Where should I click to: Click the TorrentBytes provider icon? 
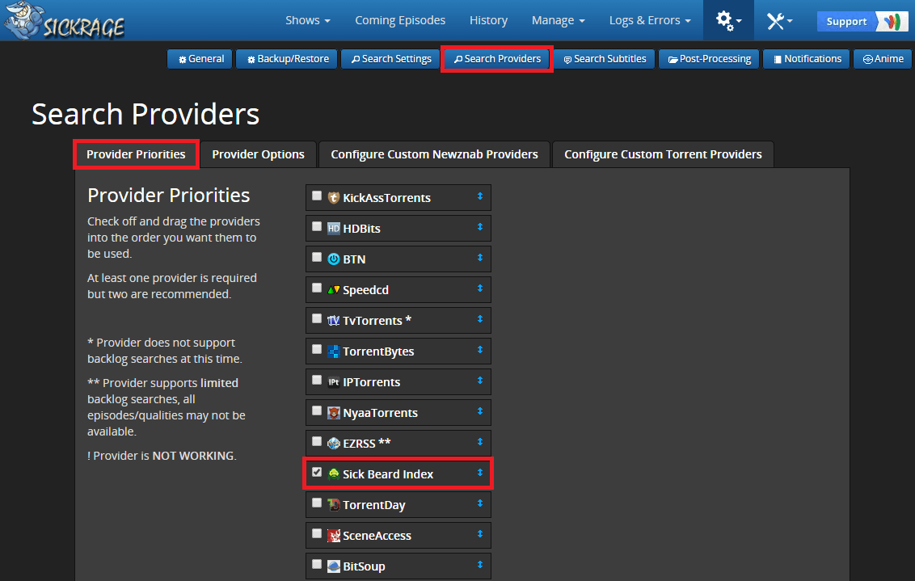click(x=333, y=352)
